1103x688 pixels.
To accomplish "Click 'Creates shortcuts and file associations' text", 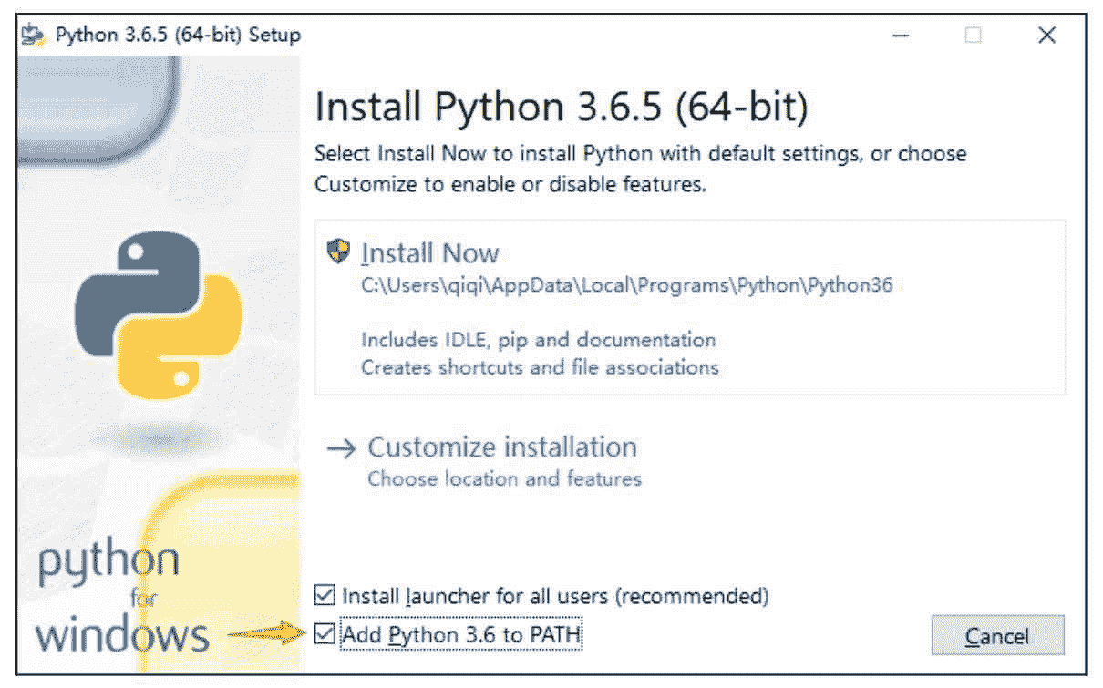I will click(540, 367).
